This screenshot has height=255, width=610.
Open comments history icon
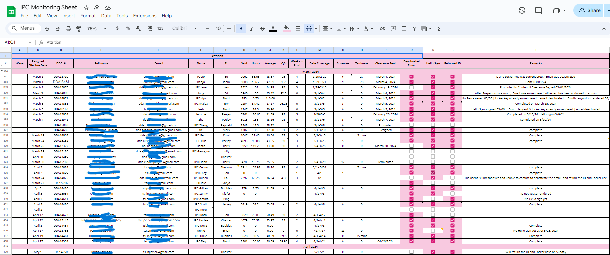coord(538,10)
